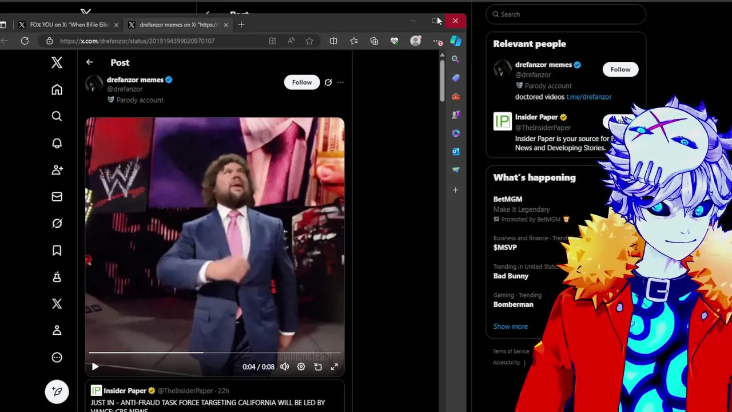
Task: Refresh the browser page
Action: click(x=25, y=41)
